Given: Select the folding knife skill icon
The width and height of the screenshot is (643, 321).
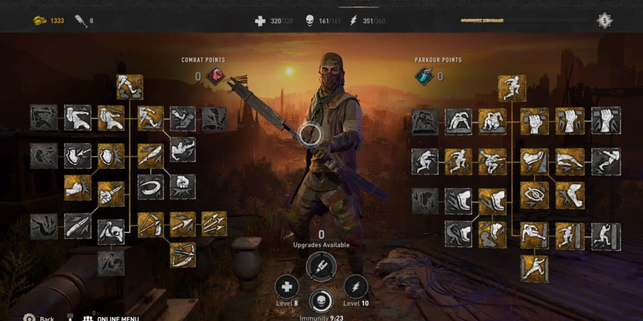Looking at the screenshot, I should [77, 226].
